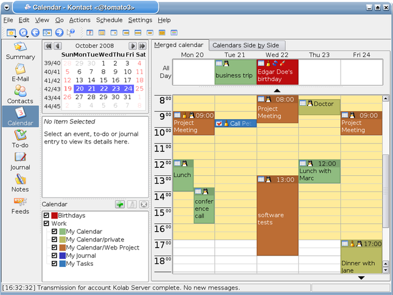This screenshot has width=393, height=295.
Task: Click the remove calendar button
Action: (144, 204)
